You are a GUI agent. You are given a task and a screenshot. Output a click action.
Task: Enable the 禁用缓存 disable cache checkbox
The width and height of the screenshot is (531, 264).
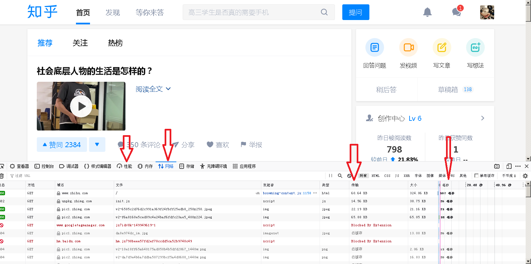tap(476, 176)
